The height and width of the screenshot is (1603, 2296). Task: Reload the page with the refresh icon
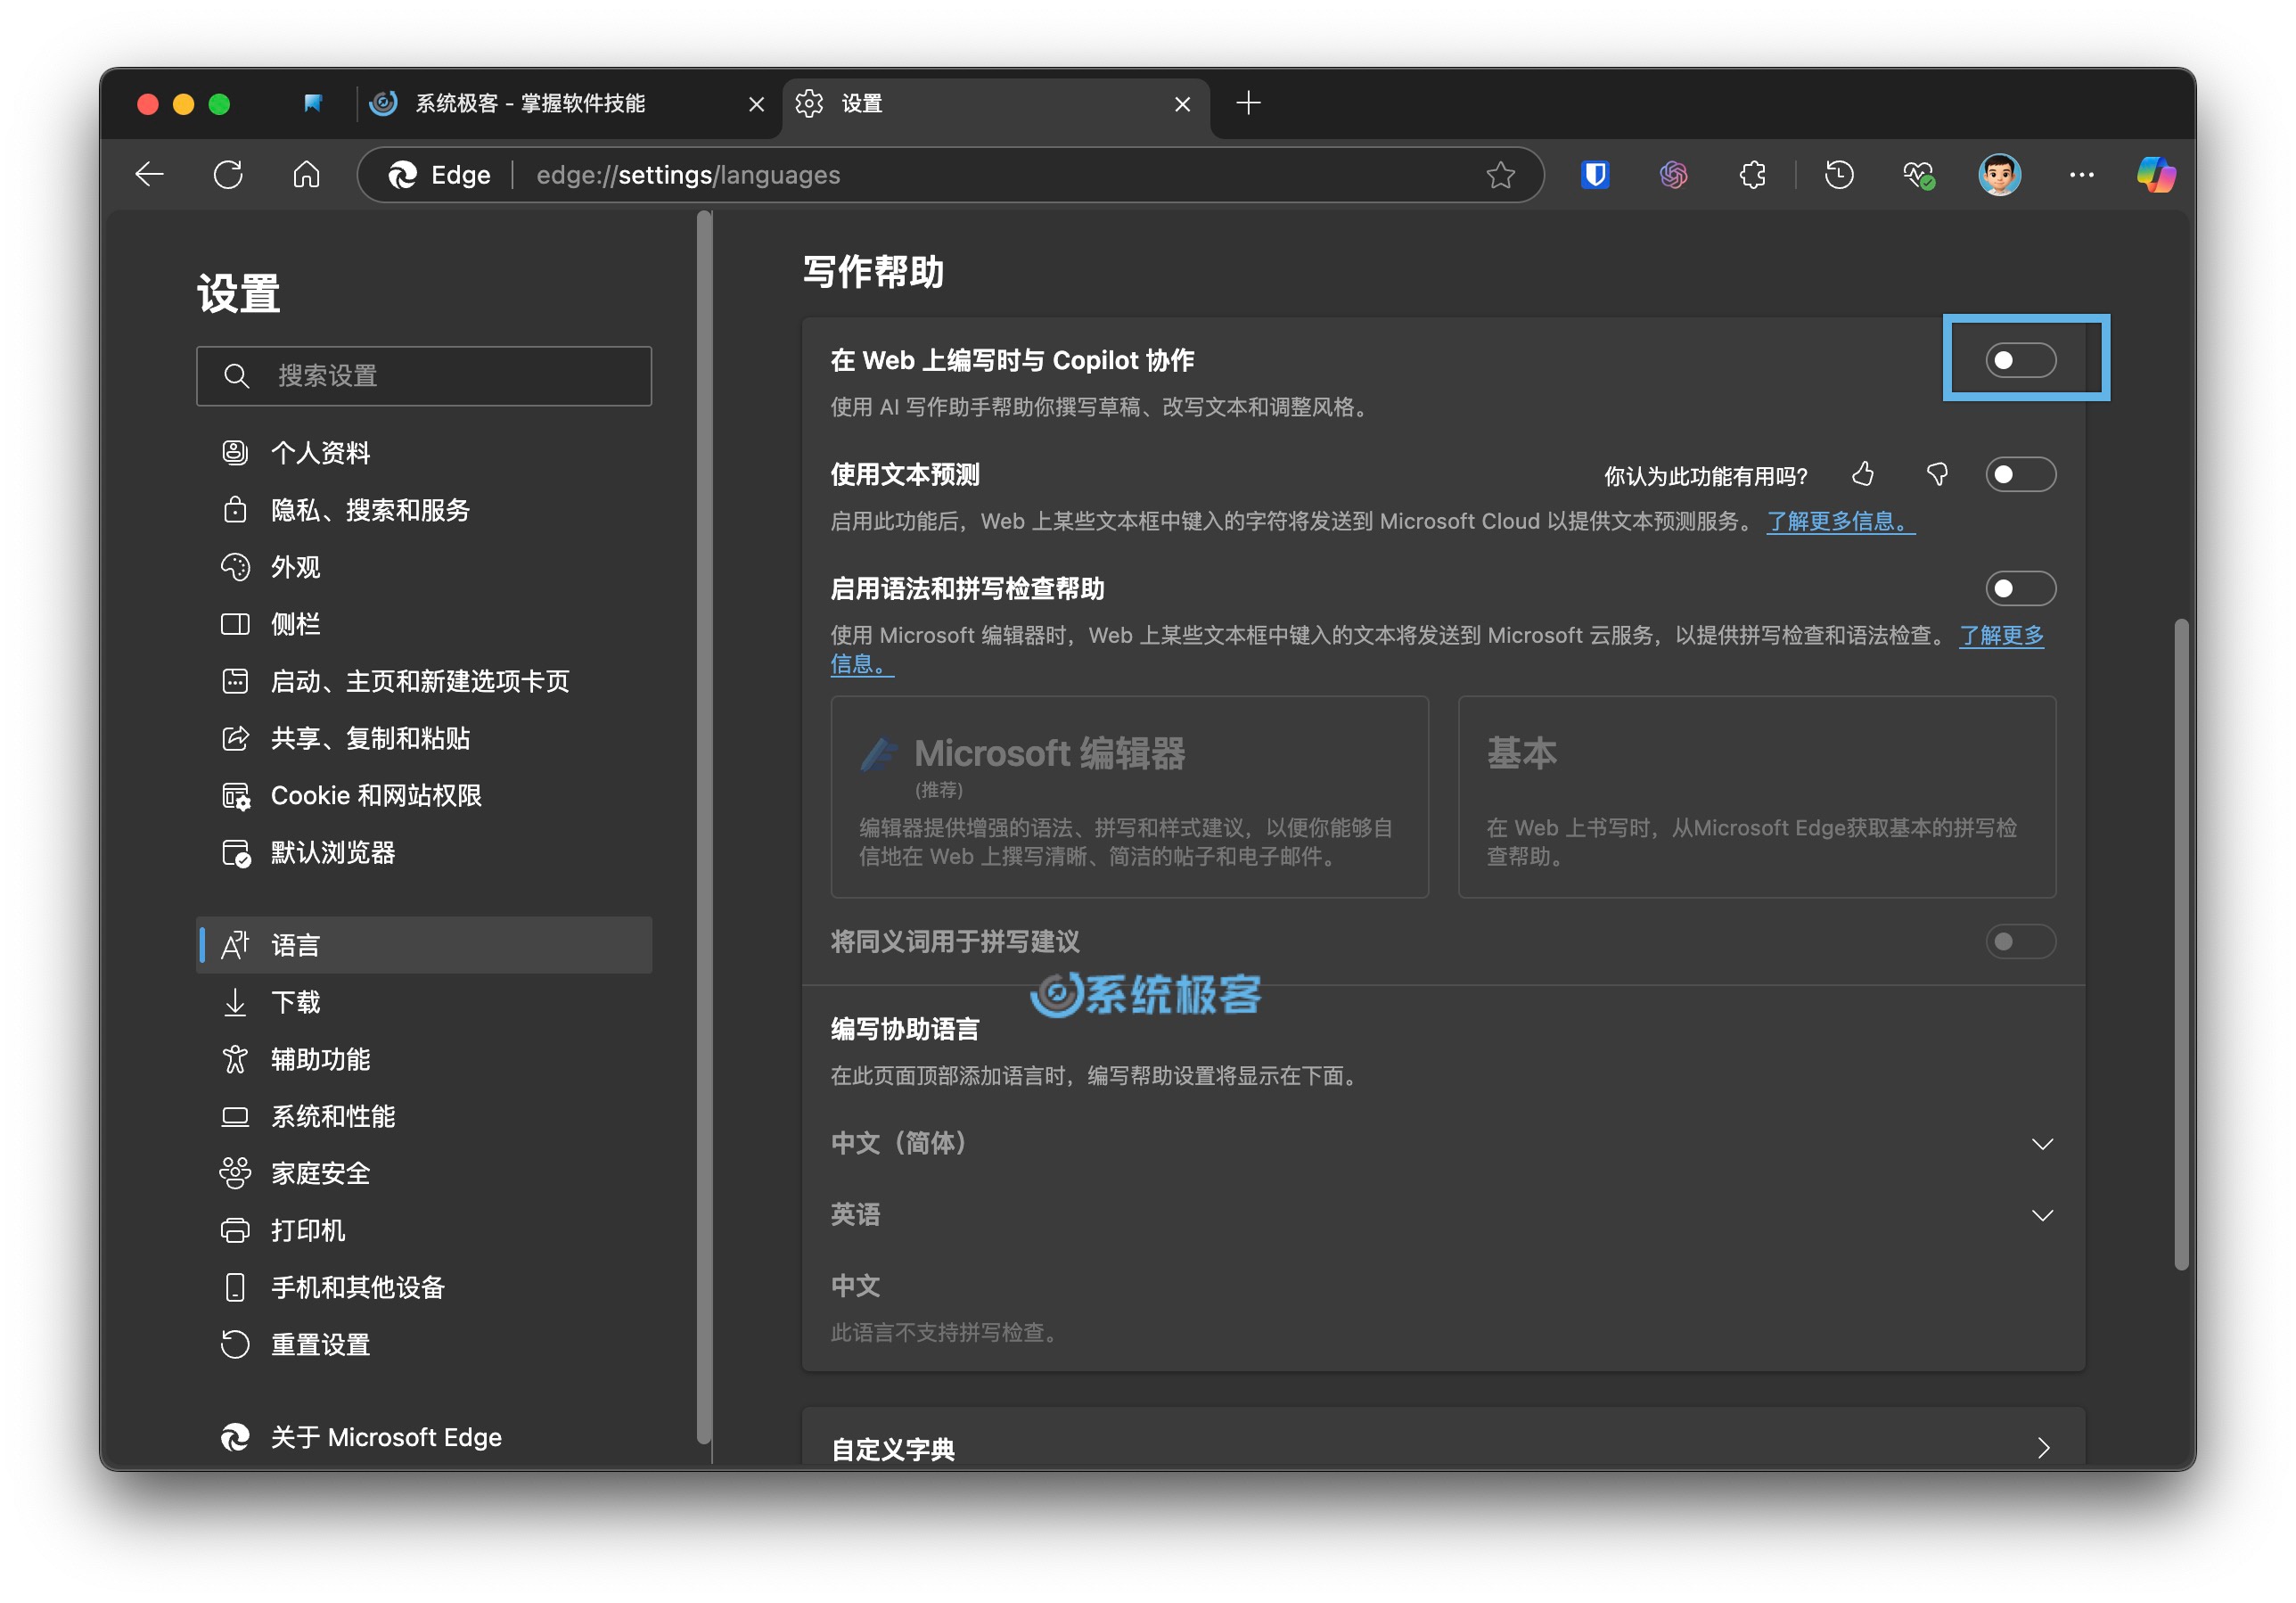(228, 175)
